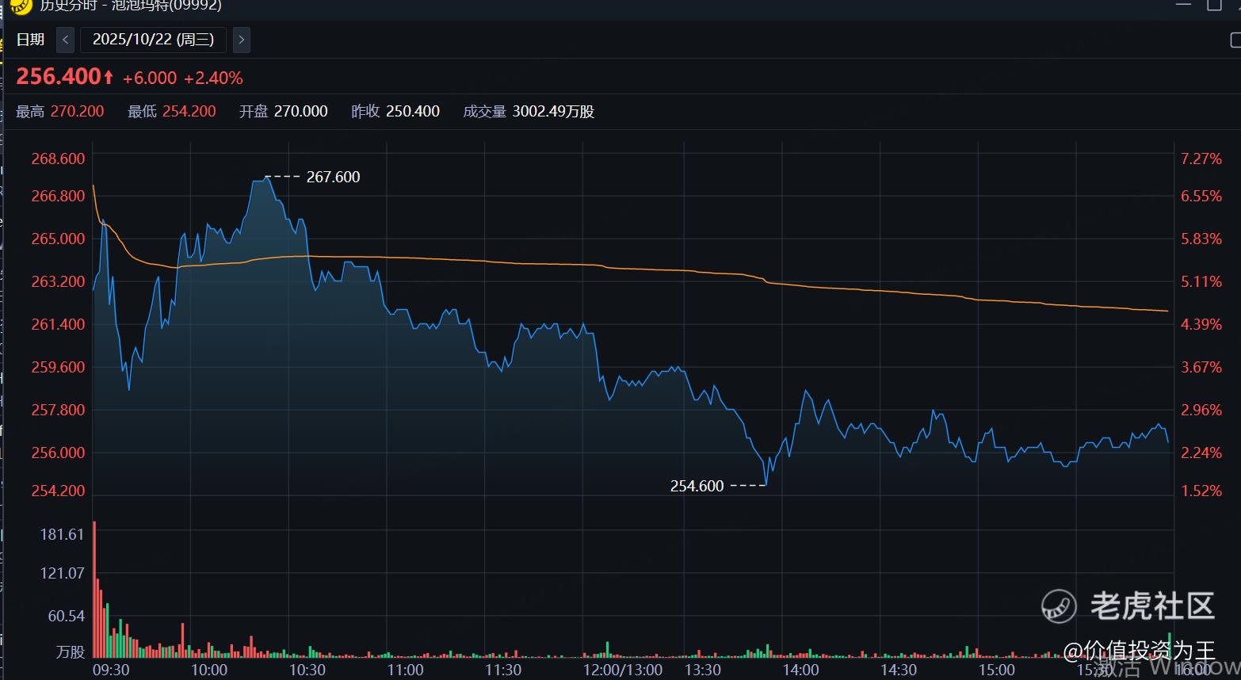Click the tall opening volume bar at 09:30
The width and height of the screenshot is (1241, 680).
tap(94, 590)
